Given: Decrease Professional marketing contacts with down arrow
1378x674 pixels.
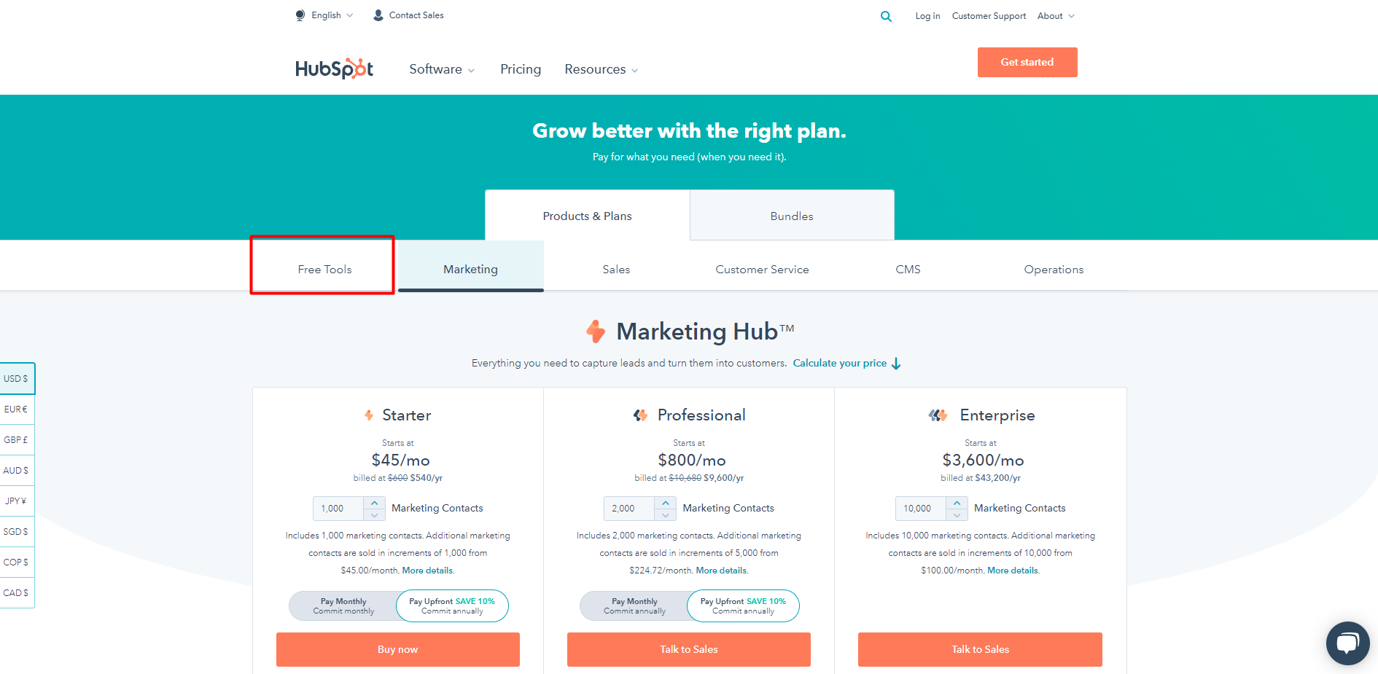Looking at the screenshot, I should pyautogui.click(x=665, y=514).
